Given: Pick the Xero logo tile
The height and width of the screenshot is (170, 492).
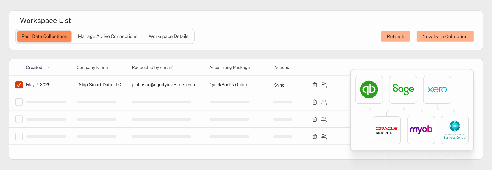Looking at the screenshot, I should (x=437, y=90).
